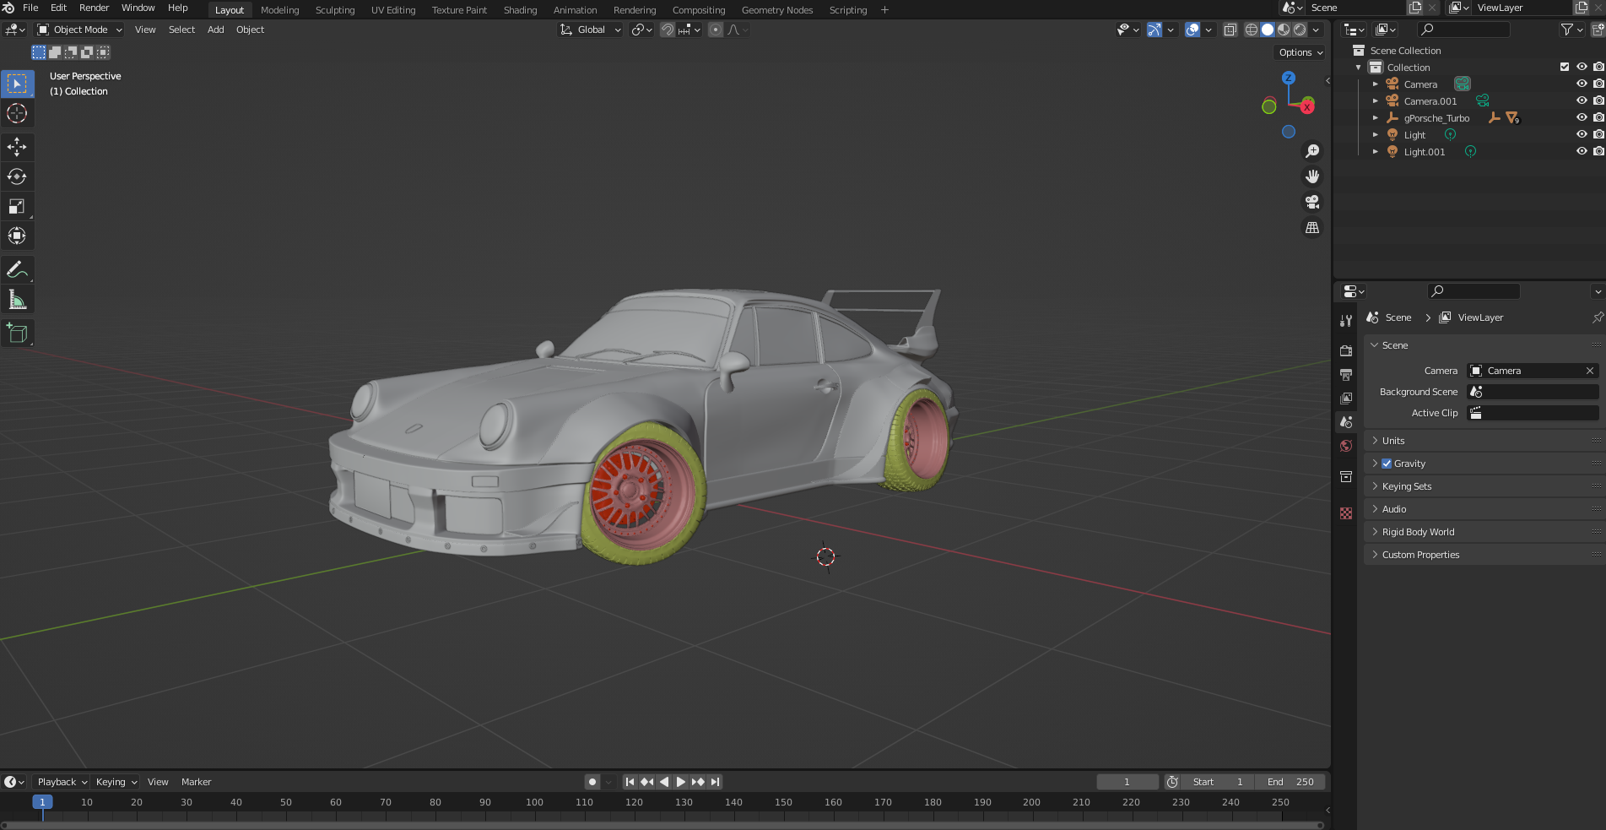Select rendered viewport shading

click(x=1300, y=30)
